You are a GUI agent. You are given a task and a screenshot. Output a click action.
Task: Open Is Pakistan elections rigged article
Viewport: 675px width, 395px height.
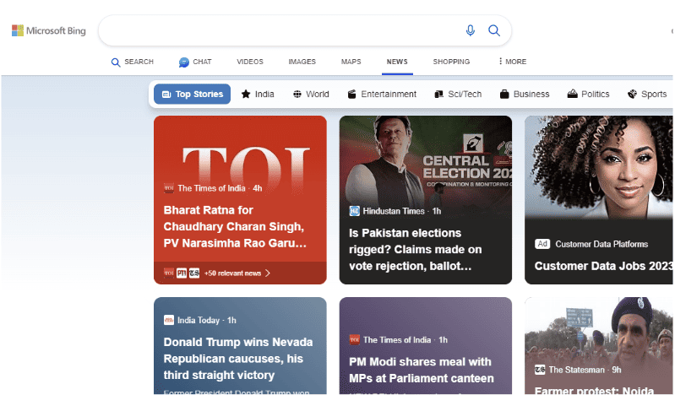(x=415, y=250)
